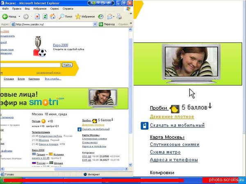Click horizontal scrollbar left arrow
Image resolution: width=246 pixels, height=184 pixels.
(x=2, y=169)
